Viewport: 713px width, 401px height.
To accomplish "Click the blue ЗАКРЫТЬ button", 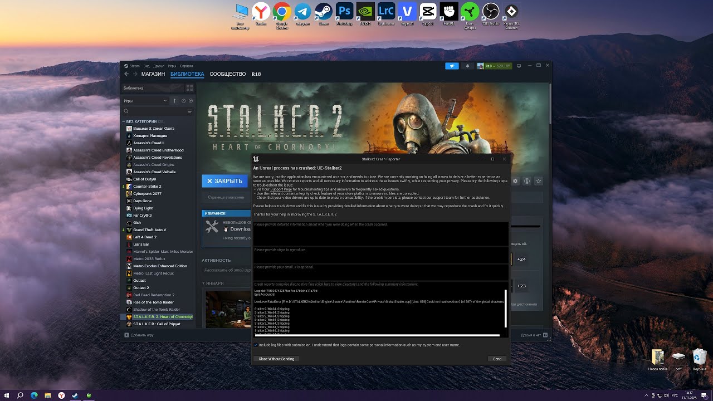I will (224, 181).
